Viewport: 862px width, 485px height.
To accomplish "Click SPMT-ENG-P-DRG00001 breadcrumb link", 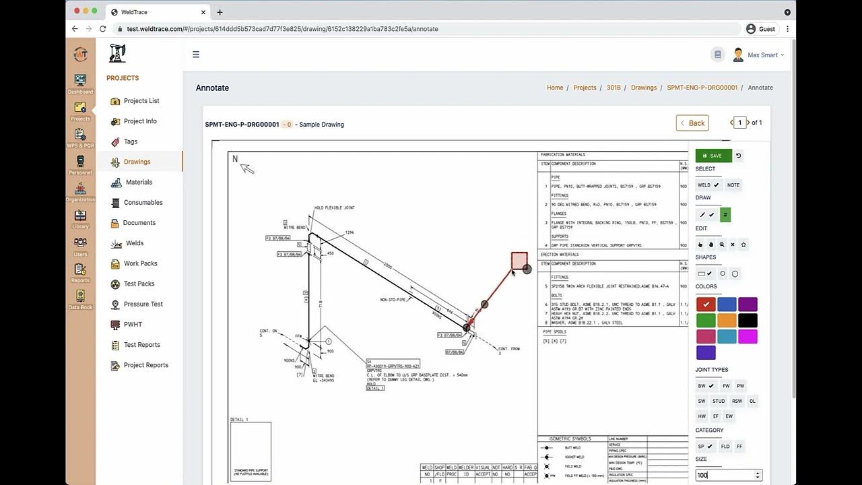I will 702,88.
